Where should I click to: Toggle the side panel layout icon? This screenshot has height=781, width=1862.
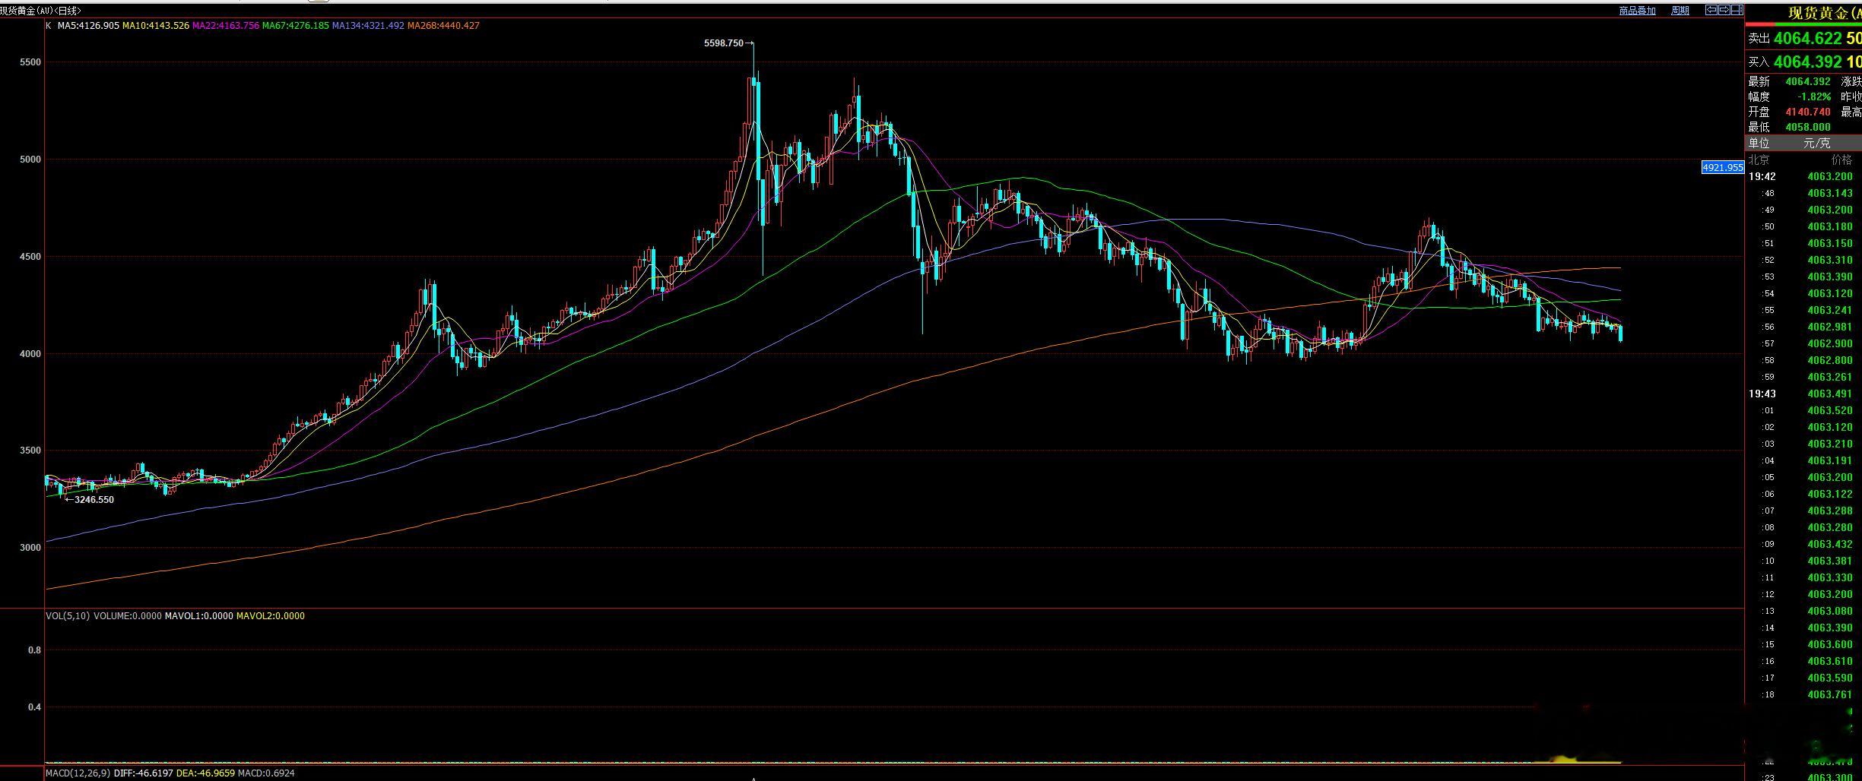coord(1737,10)
